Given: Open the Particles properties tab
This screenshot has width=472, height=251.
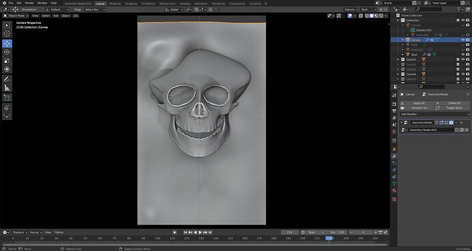Looking at the screenshot, I should 394,163.
